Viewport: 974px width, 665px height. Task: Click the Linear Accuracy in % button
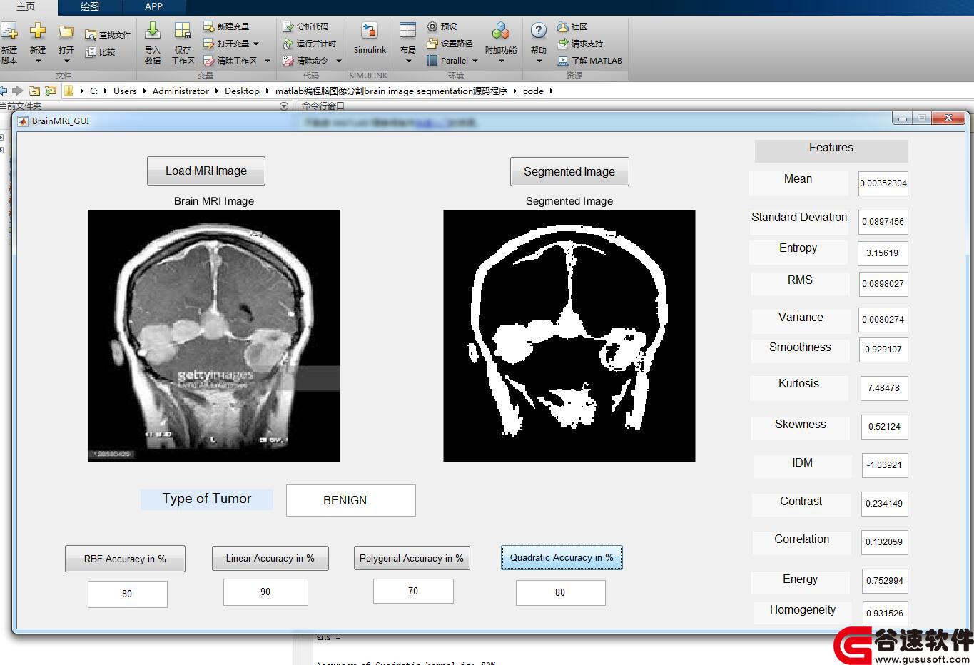point(270,558)
